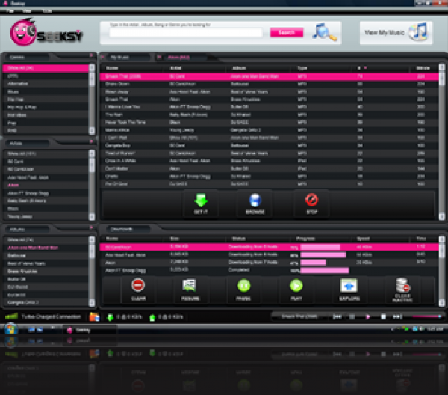Open the Windows Start orb
This screenshot has height=395, width=448.
point(10,329)
